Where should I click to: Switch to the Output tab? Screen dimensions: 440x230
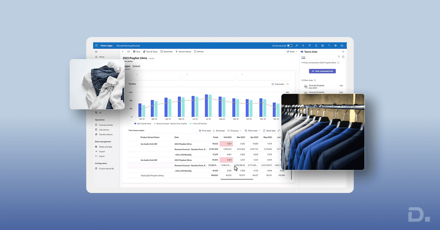click(x=127, y=66)
